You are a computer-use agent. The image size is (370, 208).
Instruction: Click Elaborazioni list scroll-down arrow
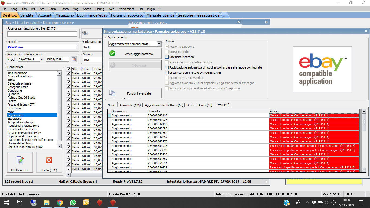tap(59, 146)
